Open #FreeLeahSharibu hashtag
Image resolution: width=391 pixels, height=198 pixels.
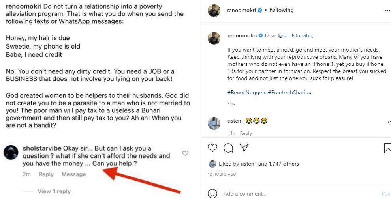tap(293, 92)
